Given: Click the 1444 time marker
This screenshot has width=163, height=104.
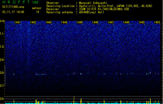Looking at the screenshot, I should click(x=64, y=22).
